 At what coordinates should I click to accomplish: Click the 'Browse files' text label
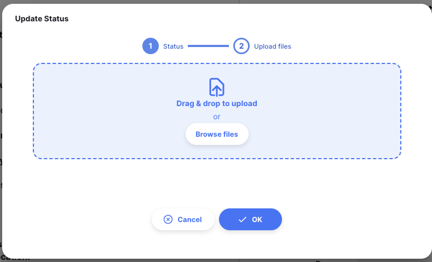[x=217, y=134]
